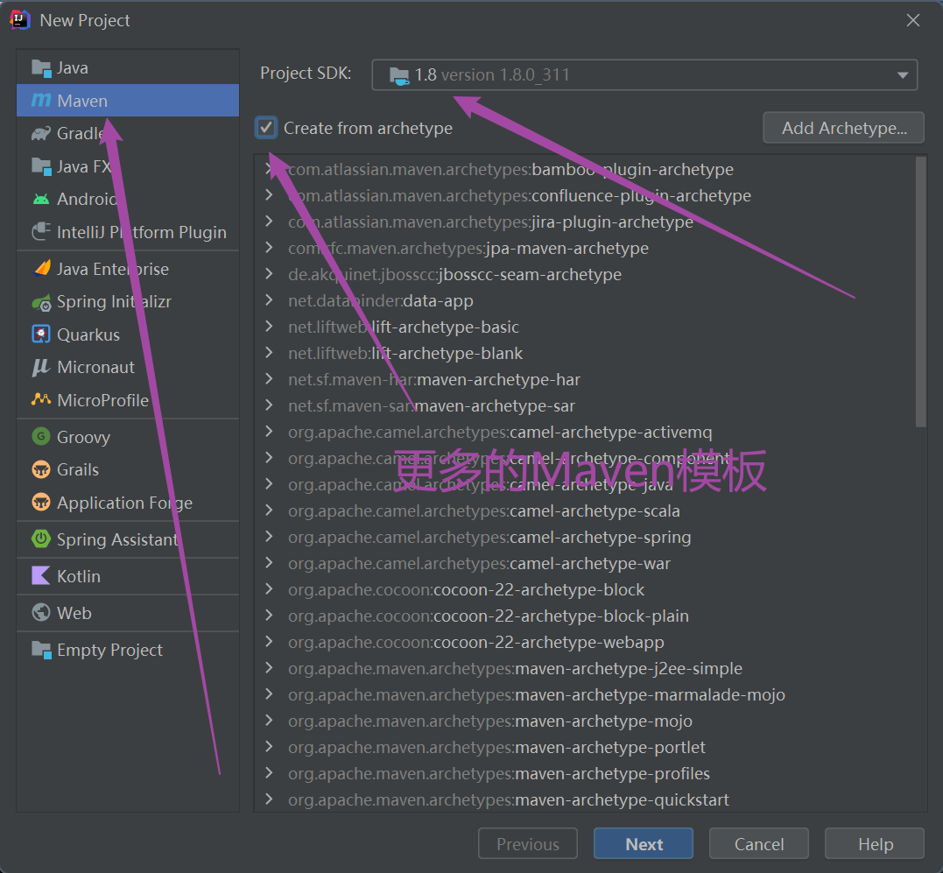
Task: Click the MicroProfile icon
Action: pyautogui.click(x=41, y=399)
